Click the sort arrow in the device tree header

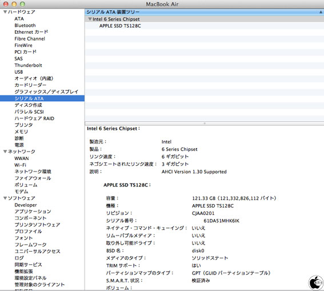[321, 12]
